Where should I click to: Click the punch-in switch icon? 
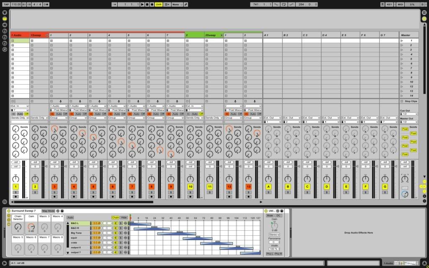[276, 4]
